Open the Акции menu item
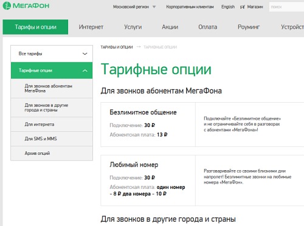This screenshot has width=304, height=226. (x=170, y=27)
